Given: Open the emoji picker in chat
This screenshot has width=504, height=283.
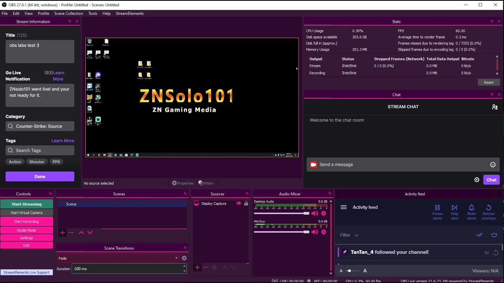Looking at the screenshot, I should pyautogui.click(x=493, y=165).
